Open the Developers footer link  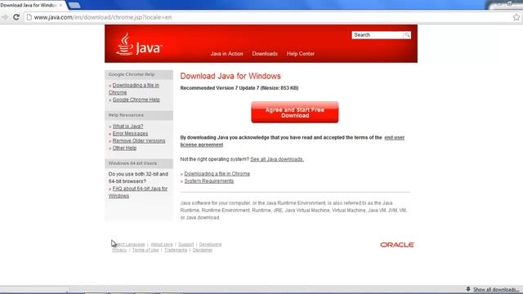(x=210, y=244)
